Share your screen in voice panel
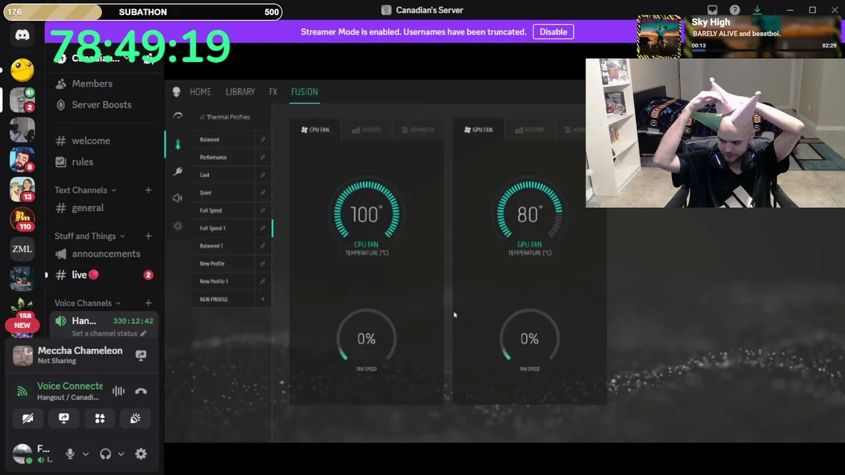 (64, 418)
